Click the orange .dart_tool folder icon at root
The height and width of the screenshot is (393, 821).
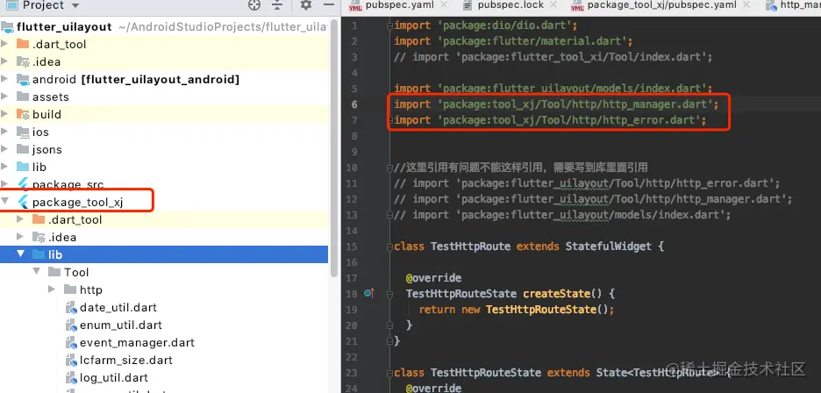click(23, 44)
